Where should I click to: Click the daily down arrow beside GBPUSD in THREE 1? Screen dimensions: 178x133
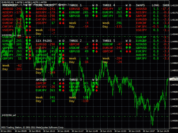[97, 16]
